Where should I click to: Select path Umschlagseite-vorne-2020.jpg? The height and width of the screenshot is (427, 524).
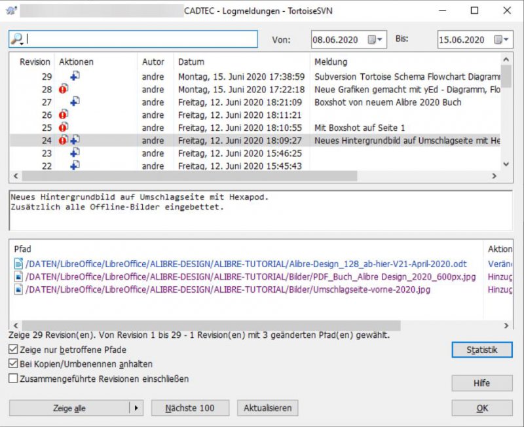228,289
